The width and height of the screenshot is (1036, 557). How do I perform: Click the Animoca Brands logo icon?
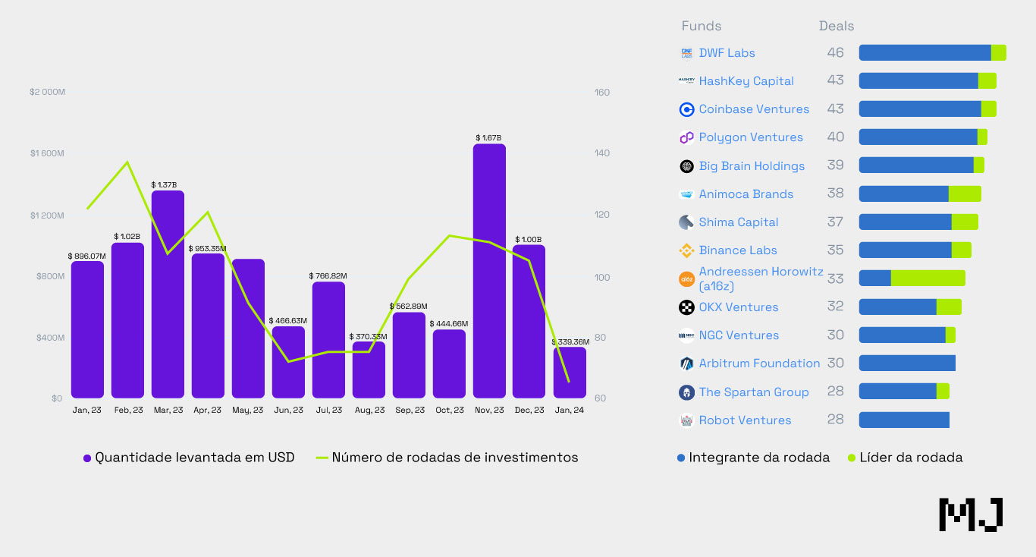pos(686,194)
